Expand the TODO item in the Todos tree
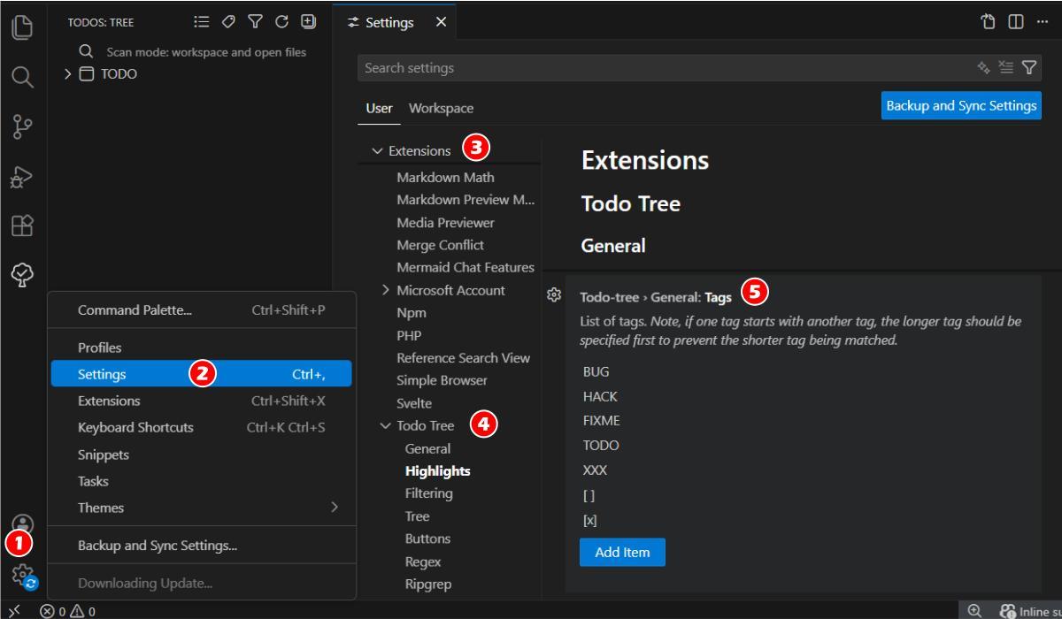The height and width of the screenshot is (619, 1062). 67,73
